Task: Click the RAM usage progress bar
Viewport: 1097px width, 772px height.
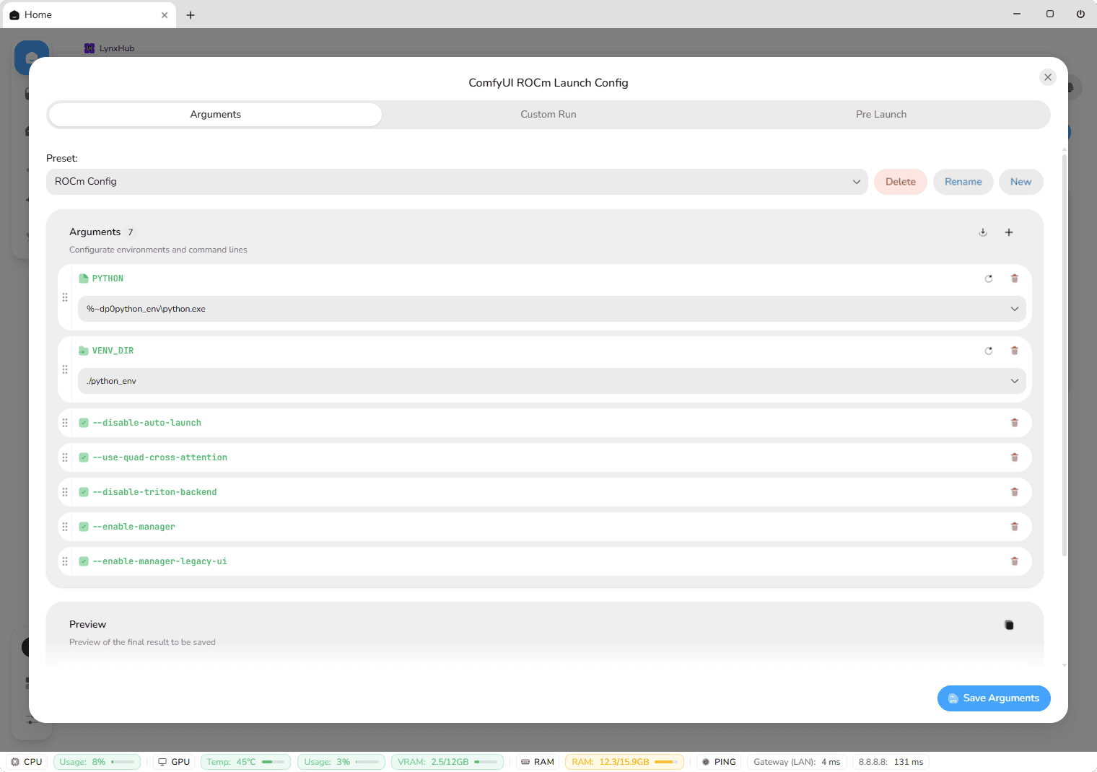Action: 666,762
